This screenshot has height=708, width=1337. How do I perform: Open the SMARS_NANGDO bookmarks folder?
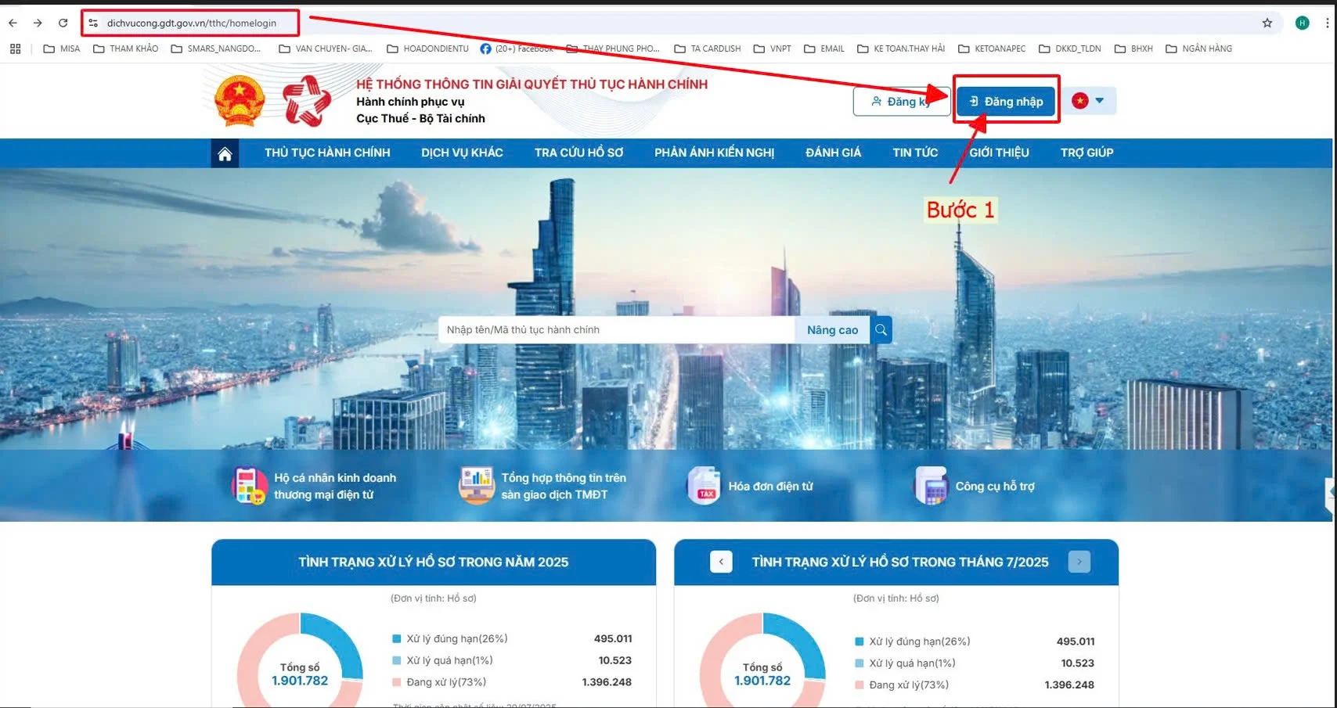[216, 49]
